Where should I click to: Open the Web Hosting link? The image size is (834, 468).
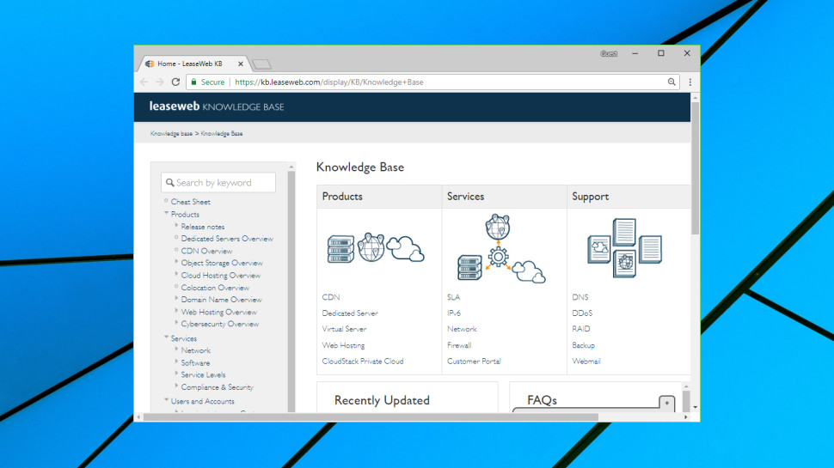343,345
